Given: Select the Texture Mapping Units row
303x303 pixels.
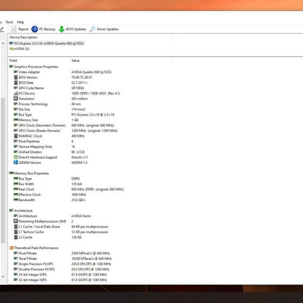Looking at the screenshot, I should pyautogui.click(x=44, y=147).
